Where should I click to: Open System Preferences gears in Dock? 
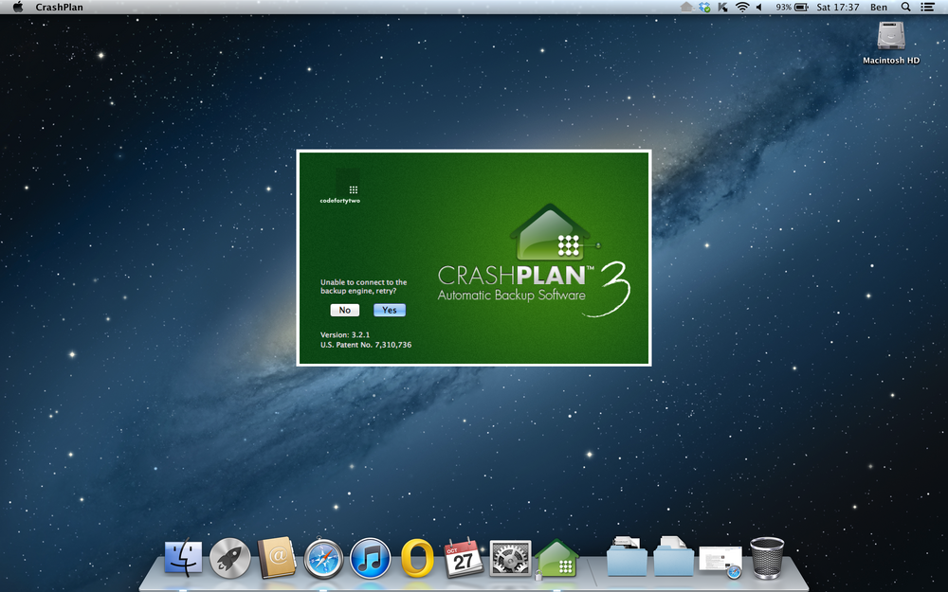[510, 558]
